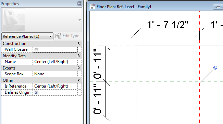The width and height of the screenshot is (223, 124).
Task: Select the green dashed center horizontal reference plane
Action: coord(157,81)
